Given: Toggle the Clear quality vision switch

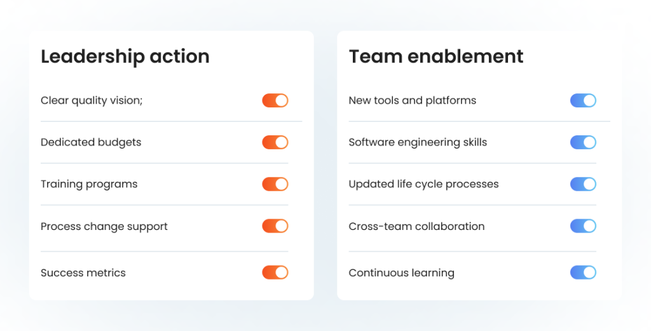Looking at the screenshot, I should 275,100.
